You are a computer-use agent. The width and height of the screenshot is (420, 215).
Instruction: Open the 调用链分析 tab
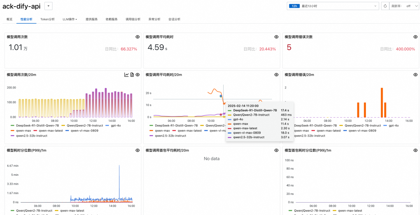[133, 19]
